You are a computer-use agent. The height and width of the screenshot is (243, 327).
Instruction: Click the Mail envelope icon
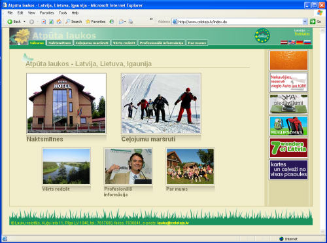(121, 22)
